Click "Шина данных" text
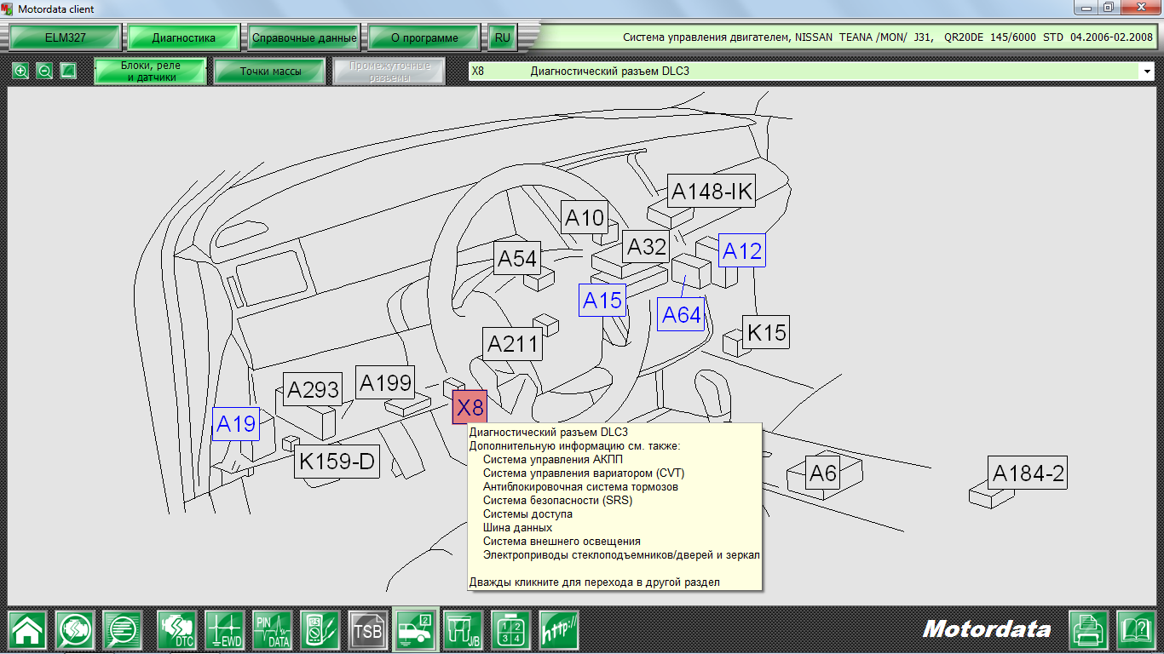 click(517, 528)
